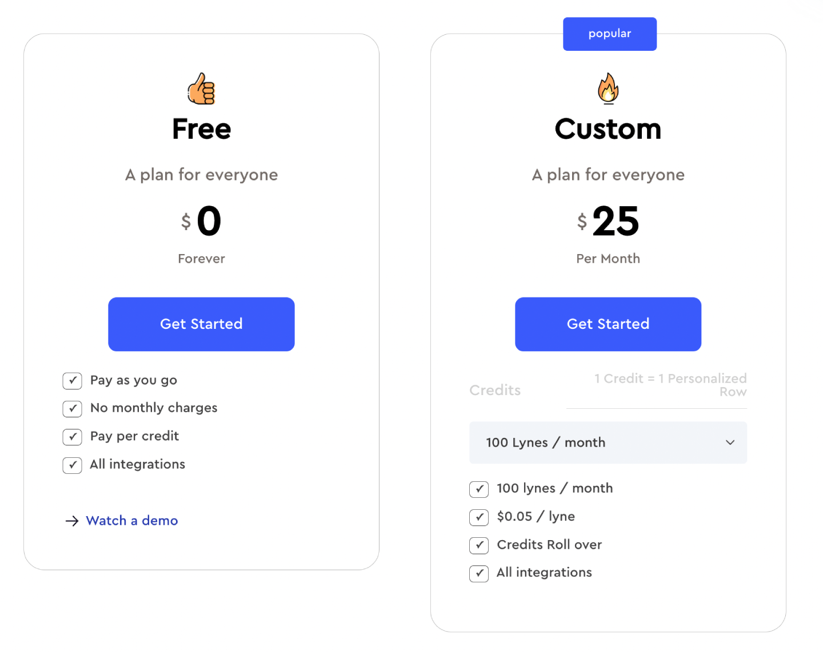Toggle the Pay as you go checkbox
Viewport: 823px width, 652px height.
click(73, 381)
